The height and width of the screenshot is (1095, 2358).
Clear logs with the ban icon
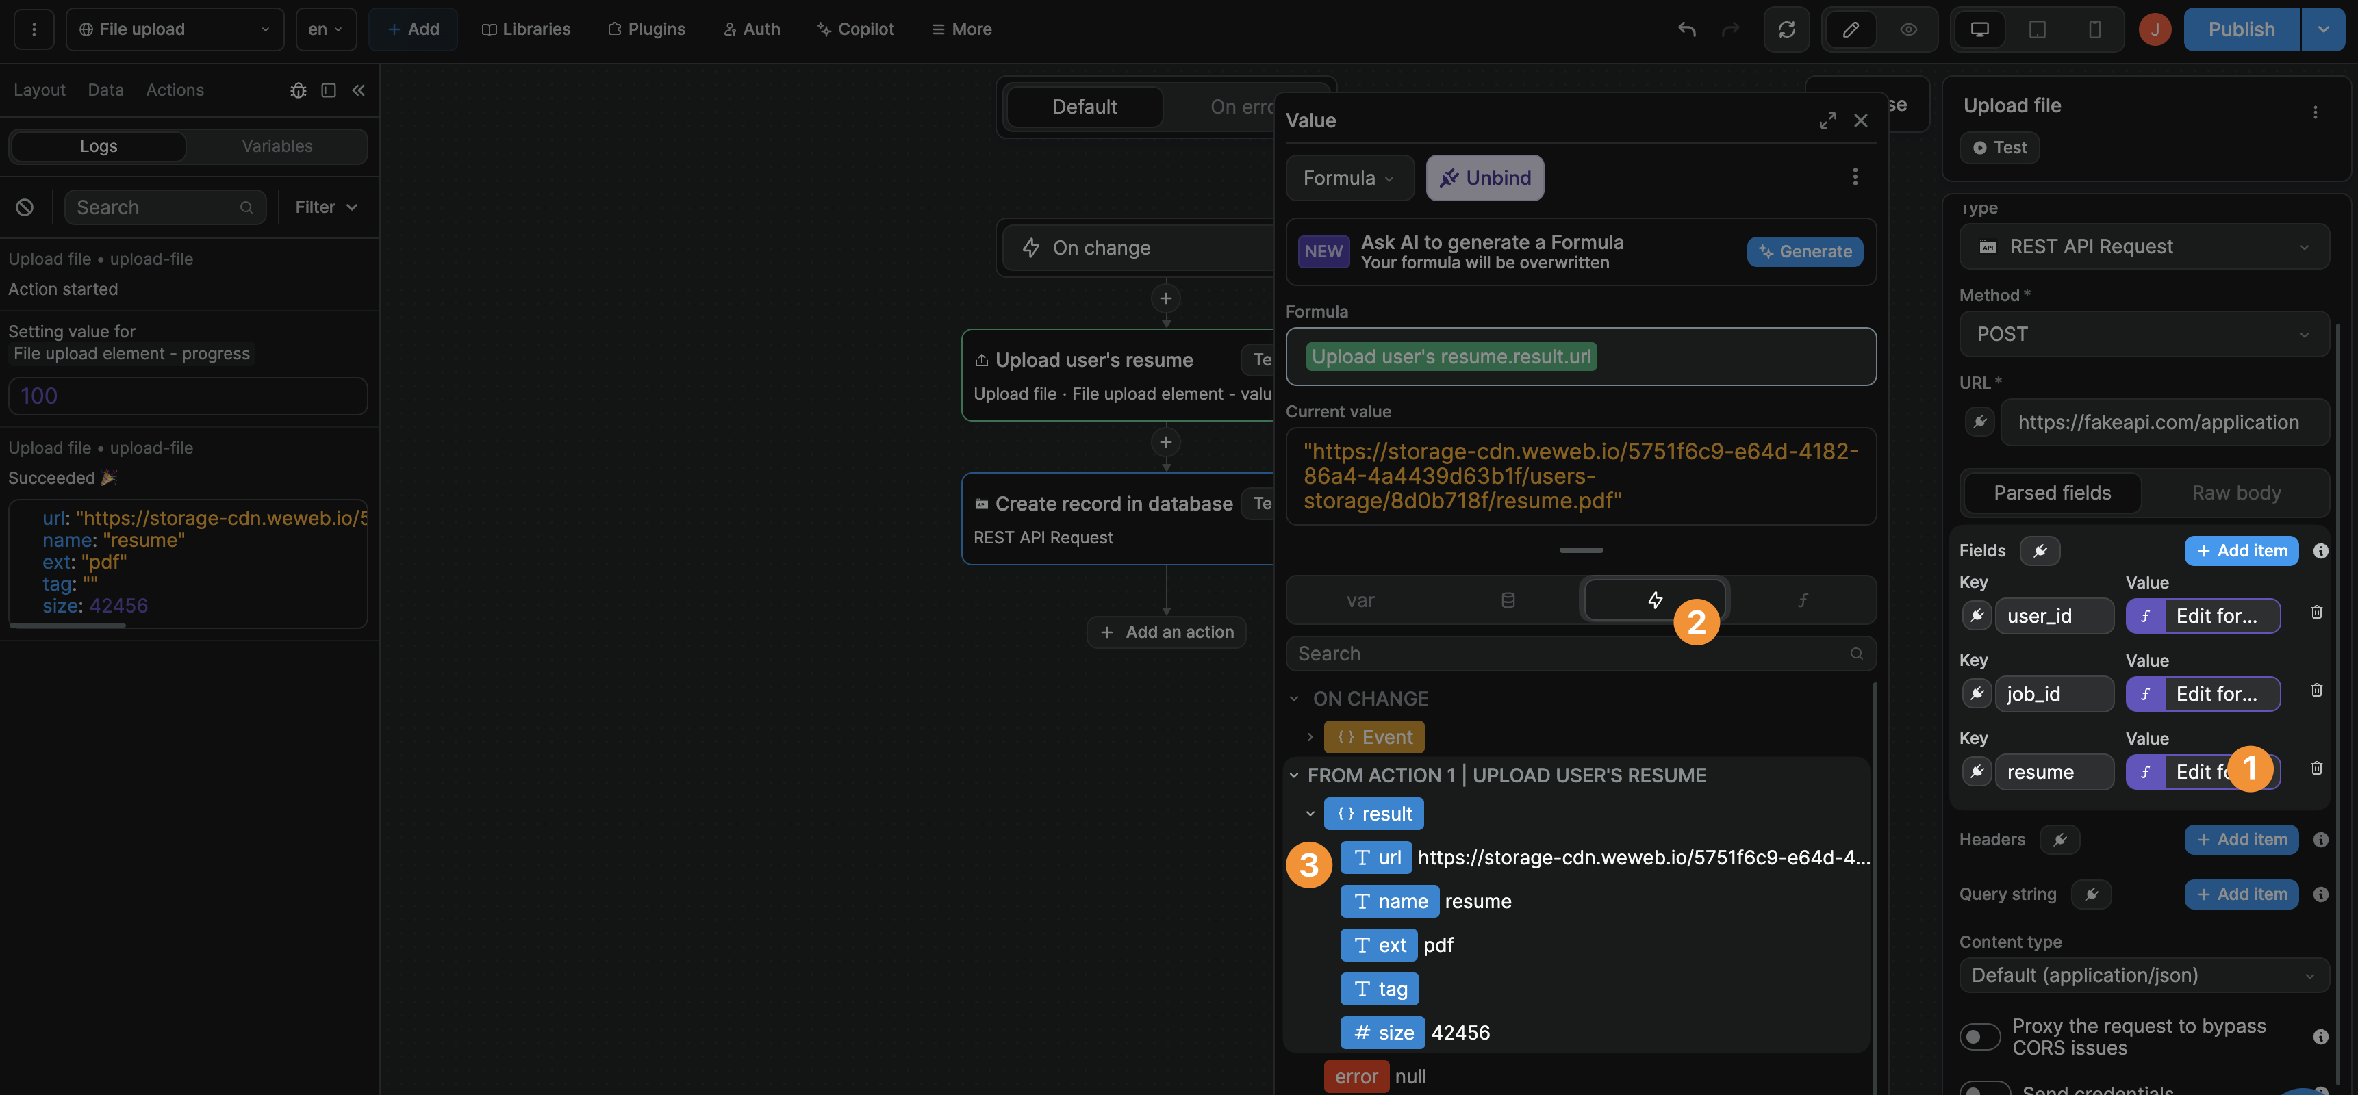pos(25,207)
